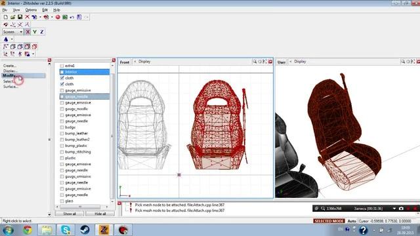Screen dimensions: 420x236
Task: Open the Front view-type selector label
Action: 125,62
